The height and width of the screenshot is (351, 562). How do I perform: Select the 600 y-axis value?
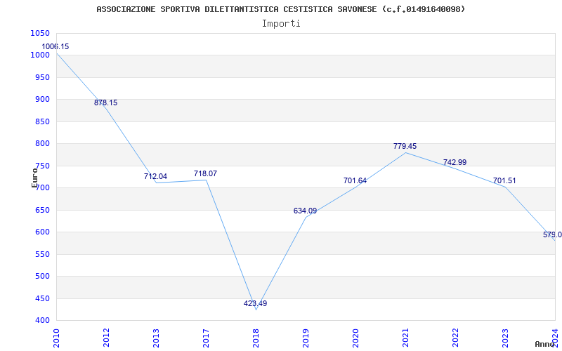point(42,232)
